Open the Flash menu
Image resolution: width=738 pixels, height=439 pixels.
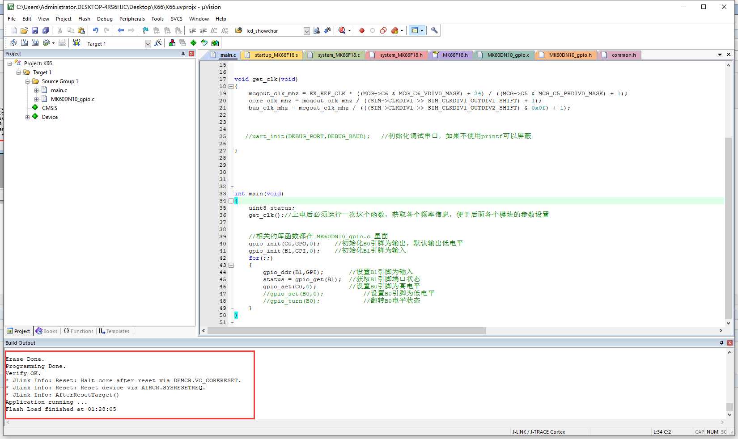(84, 19)
